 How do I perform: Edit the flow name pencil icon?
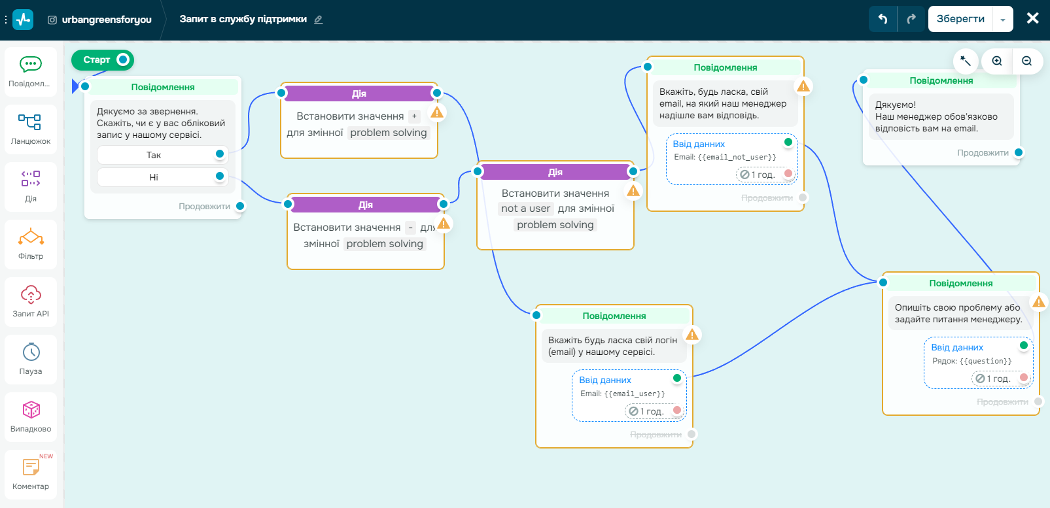coord(319,20)
